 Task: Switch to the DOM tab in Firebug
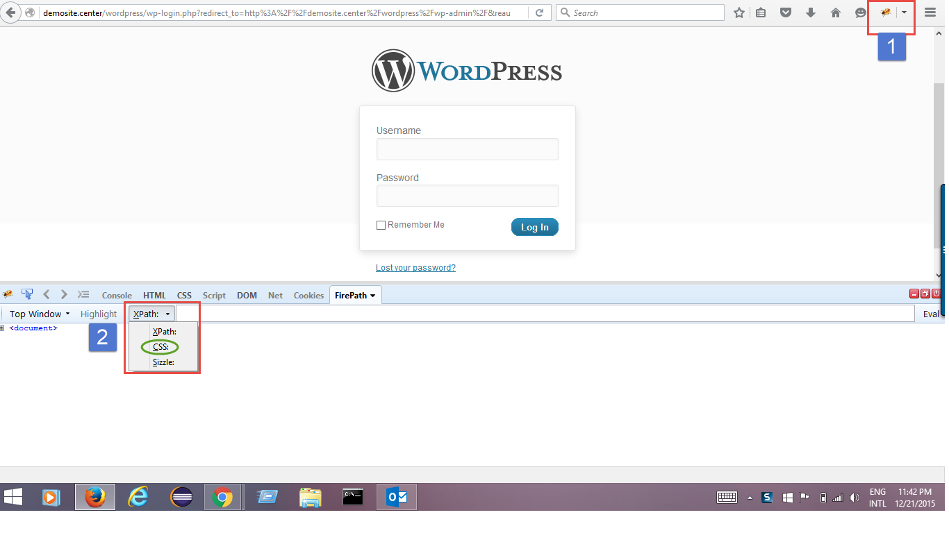[247, 294]
